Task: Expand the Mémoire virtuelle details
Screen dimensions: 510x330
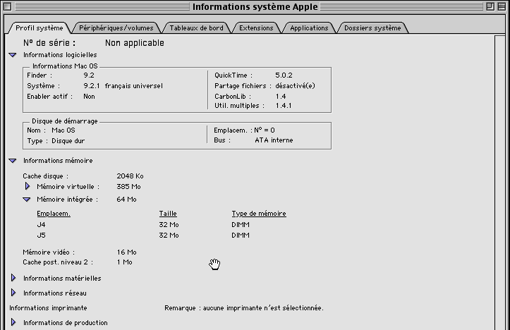Action: 28,186
